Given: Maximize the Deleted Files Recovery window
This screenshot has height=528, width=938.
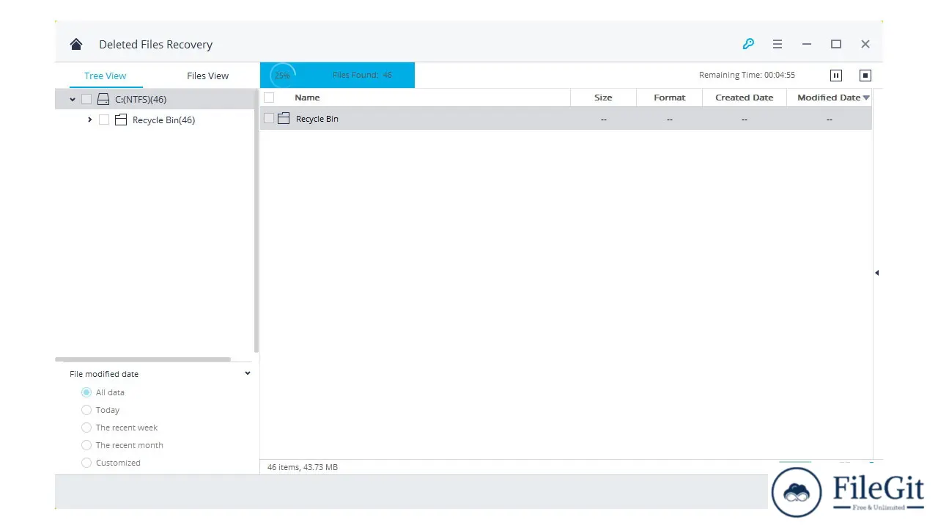Looking at the screenshot, I should click(836, 44).
